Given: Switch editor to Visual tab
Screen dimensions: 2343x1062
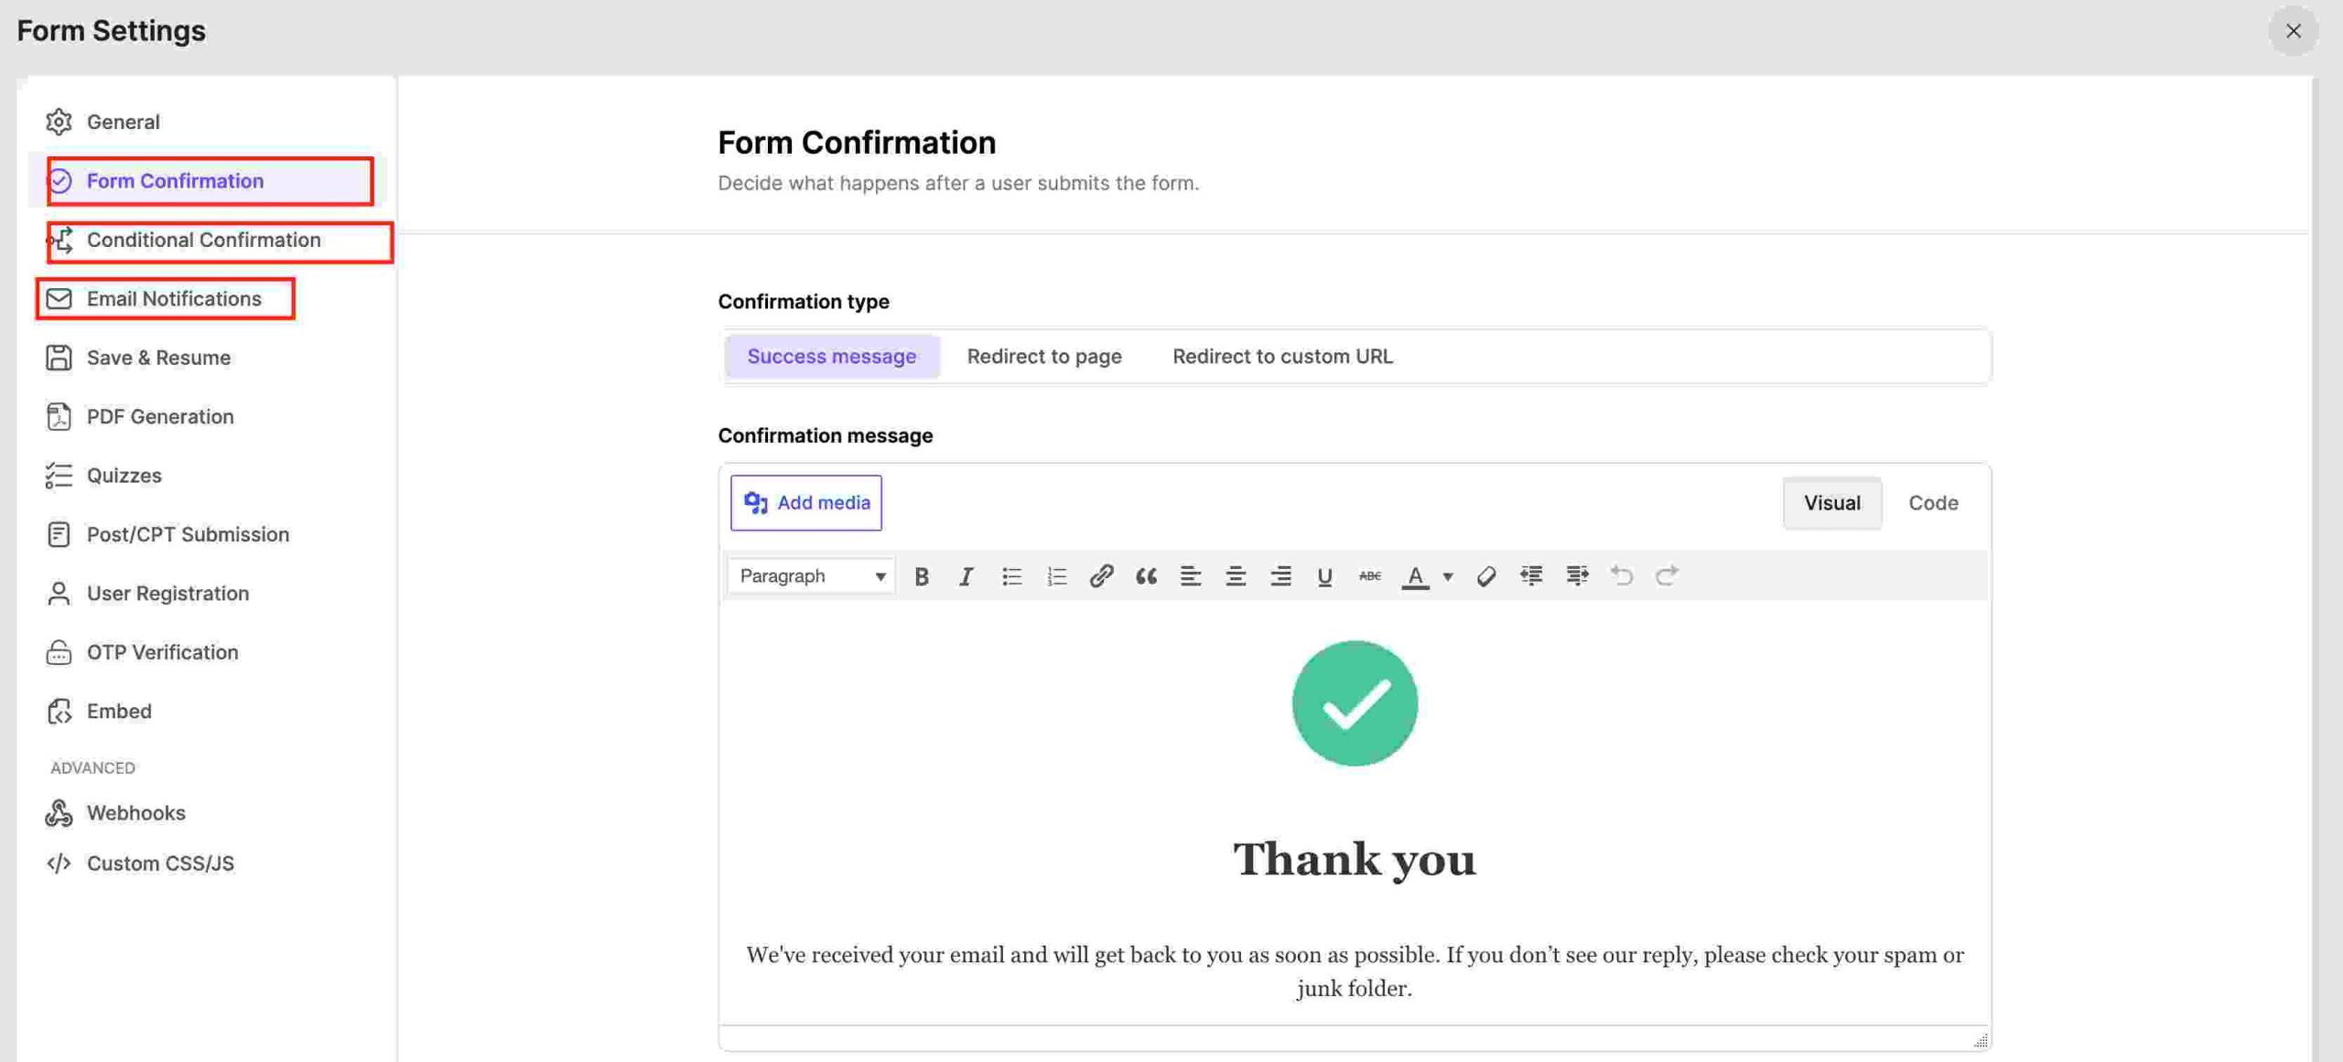Looking at the screenshot, I should pos(1831,502).
